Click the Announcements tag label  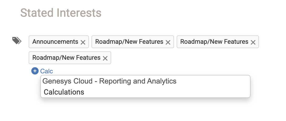(x=55, y=42)
